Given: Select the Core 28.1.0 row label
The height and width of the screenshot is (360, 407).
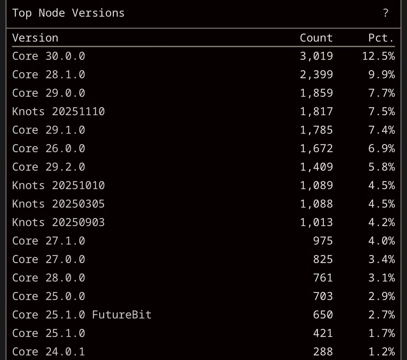Looking at the screenshot, I should [x=49, y=75].
